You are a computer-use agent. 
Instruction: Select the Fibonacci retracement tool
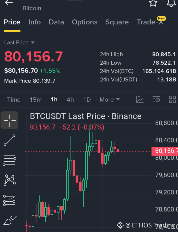point(9,200)
